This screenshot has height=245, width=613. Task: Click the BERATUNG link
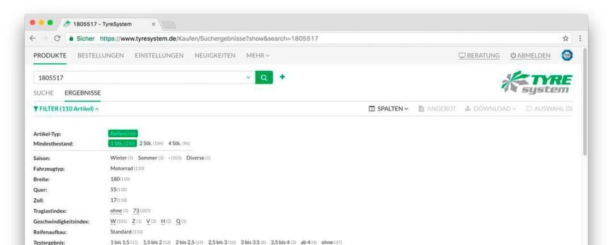[x=479, y=56]
